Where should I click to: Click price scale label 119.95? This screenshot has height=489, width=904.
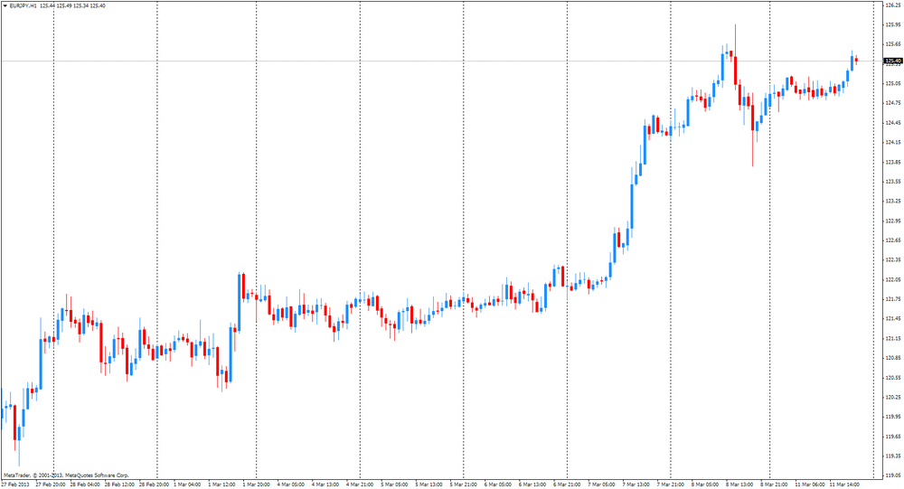point(893,417)
